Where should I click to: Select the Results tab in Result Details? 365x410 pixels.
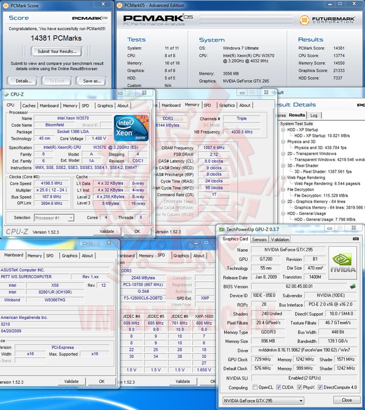297,115
